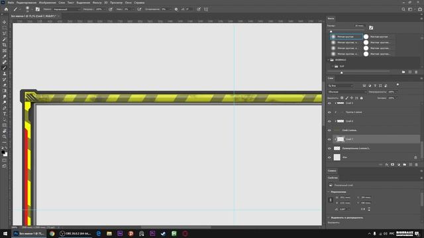The height and width of the screenshot is (238, 424).
Task: Hide the Слой 4 layer
Action: coord(329,121)
